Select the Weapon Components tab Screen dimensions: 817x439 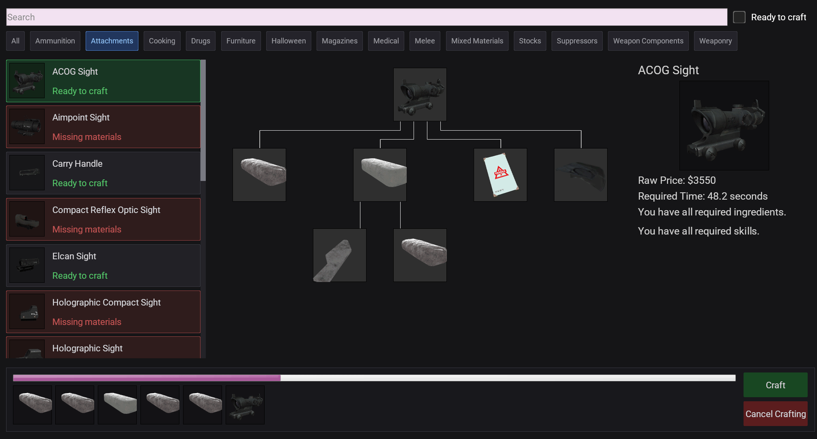pyautogui.click(x=648, y=41)
